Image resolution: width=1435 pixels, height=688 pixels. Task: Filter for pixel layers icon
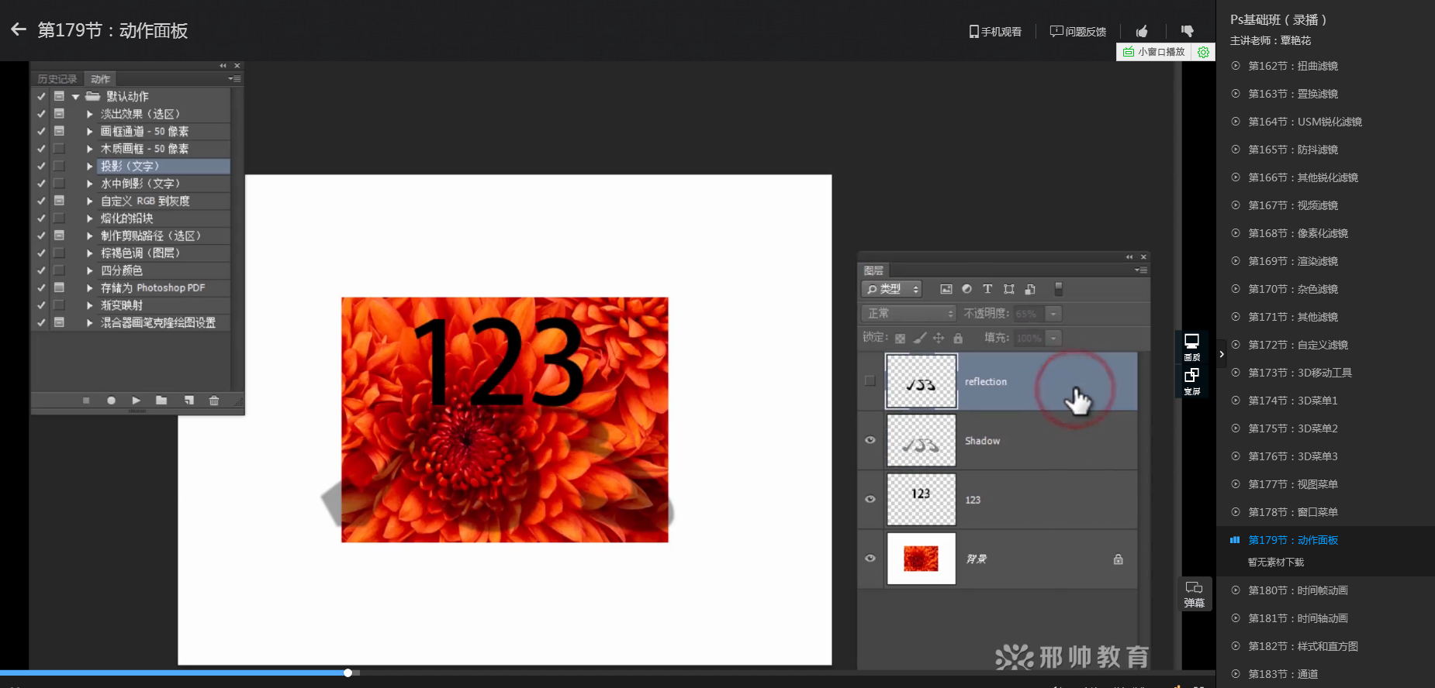pyautogui.click(x=946, y=289)
